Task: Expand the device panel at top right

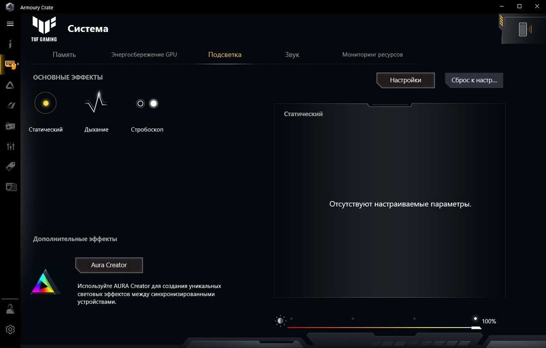Action: tap(523, 29)
